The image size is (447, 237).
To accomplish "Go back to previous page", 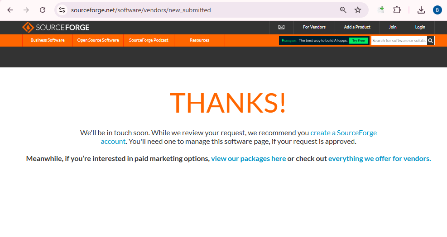I will pos(10,10).
